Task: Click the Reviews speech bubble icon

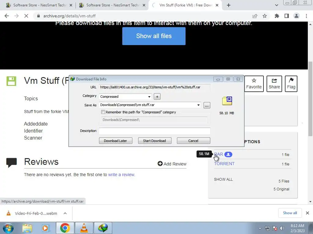Action: point(11,163)
